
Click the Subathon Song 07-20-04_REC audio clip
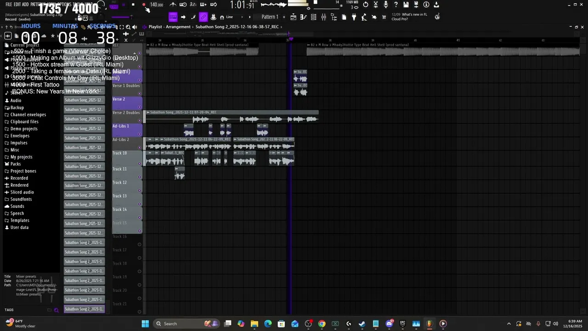(x=232, y=117)
